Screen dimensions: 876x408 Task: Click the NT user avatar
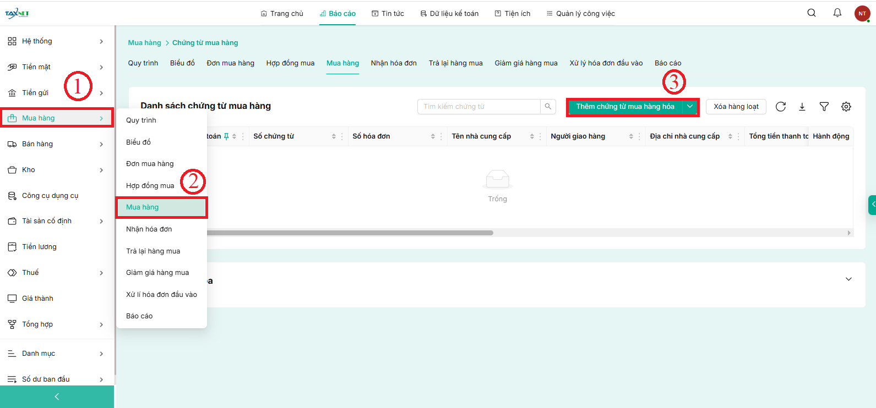tap(862, 14)
